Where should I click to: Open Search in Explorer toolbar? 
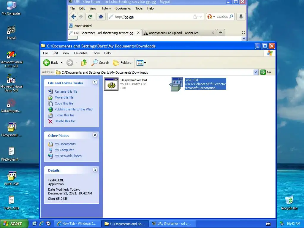100,63
